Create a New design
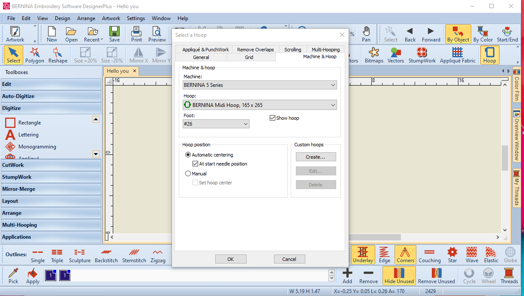 tap(52, 34)
